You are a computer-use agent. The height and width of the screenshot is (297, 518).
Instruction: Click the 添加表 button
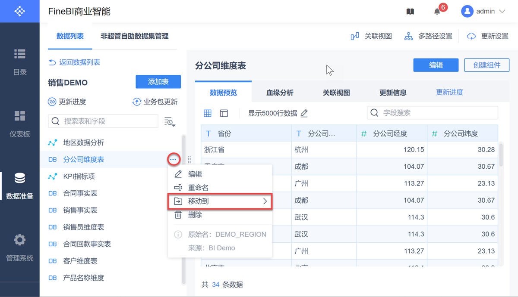click(x=158, y=82)
